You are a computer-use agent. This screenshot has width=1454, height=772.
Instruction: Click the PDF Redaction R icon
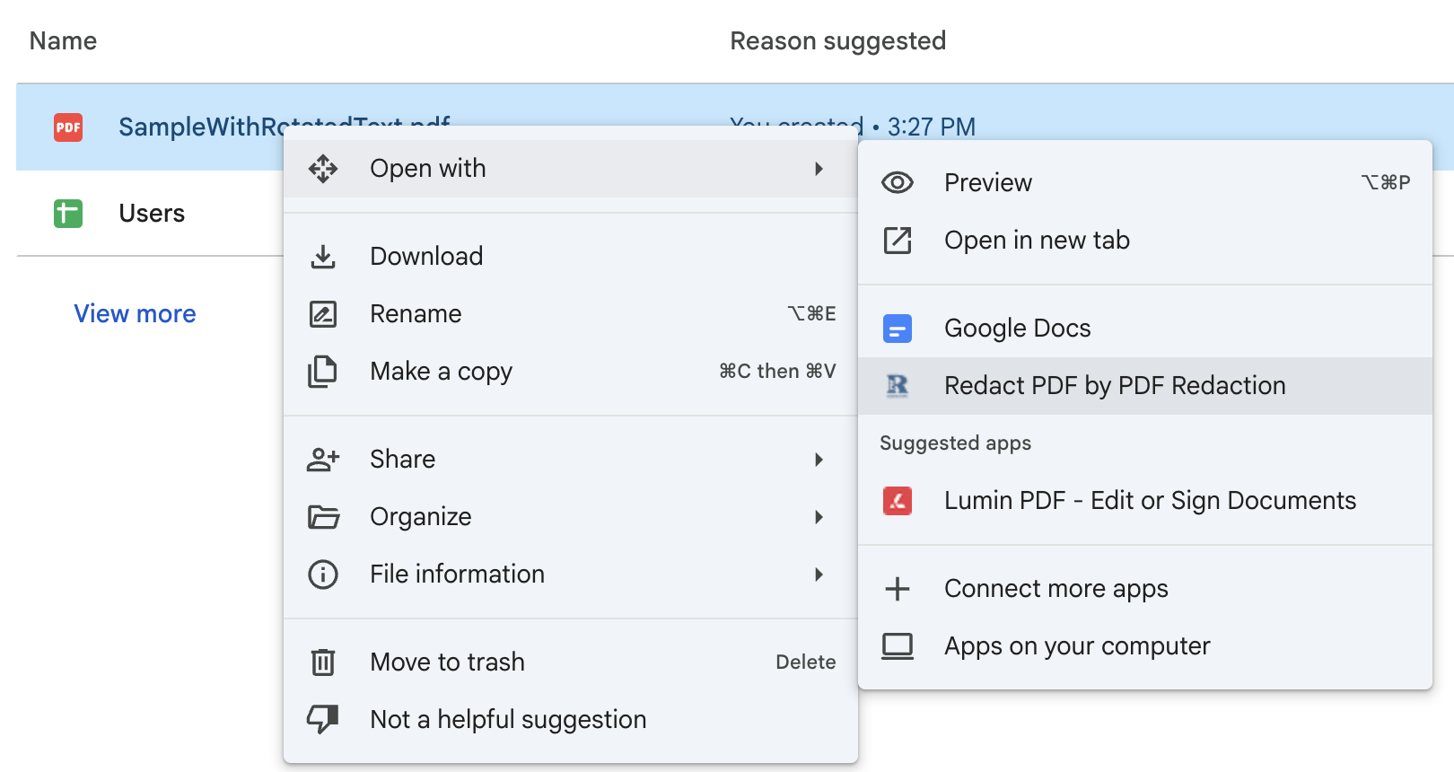tap(898, 386)
